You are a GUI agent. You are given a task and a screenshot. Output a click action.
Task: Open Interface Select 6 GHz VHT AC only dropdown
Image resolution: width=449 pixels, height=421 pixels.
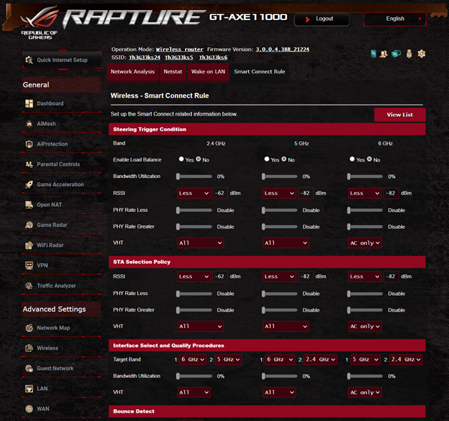pyautogui.click(x=364, y=393)
